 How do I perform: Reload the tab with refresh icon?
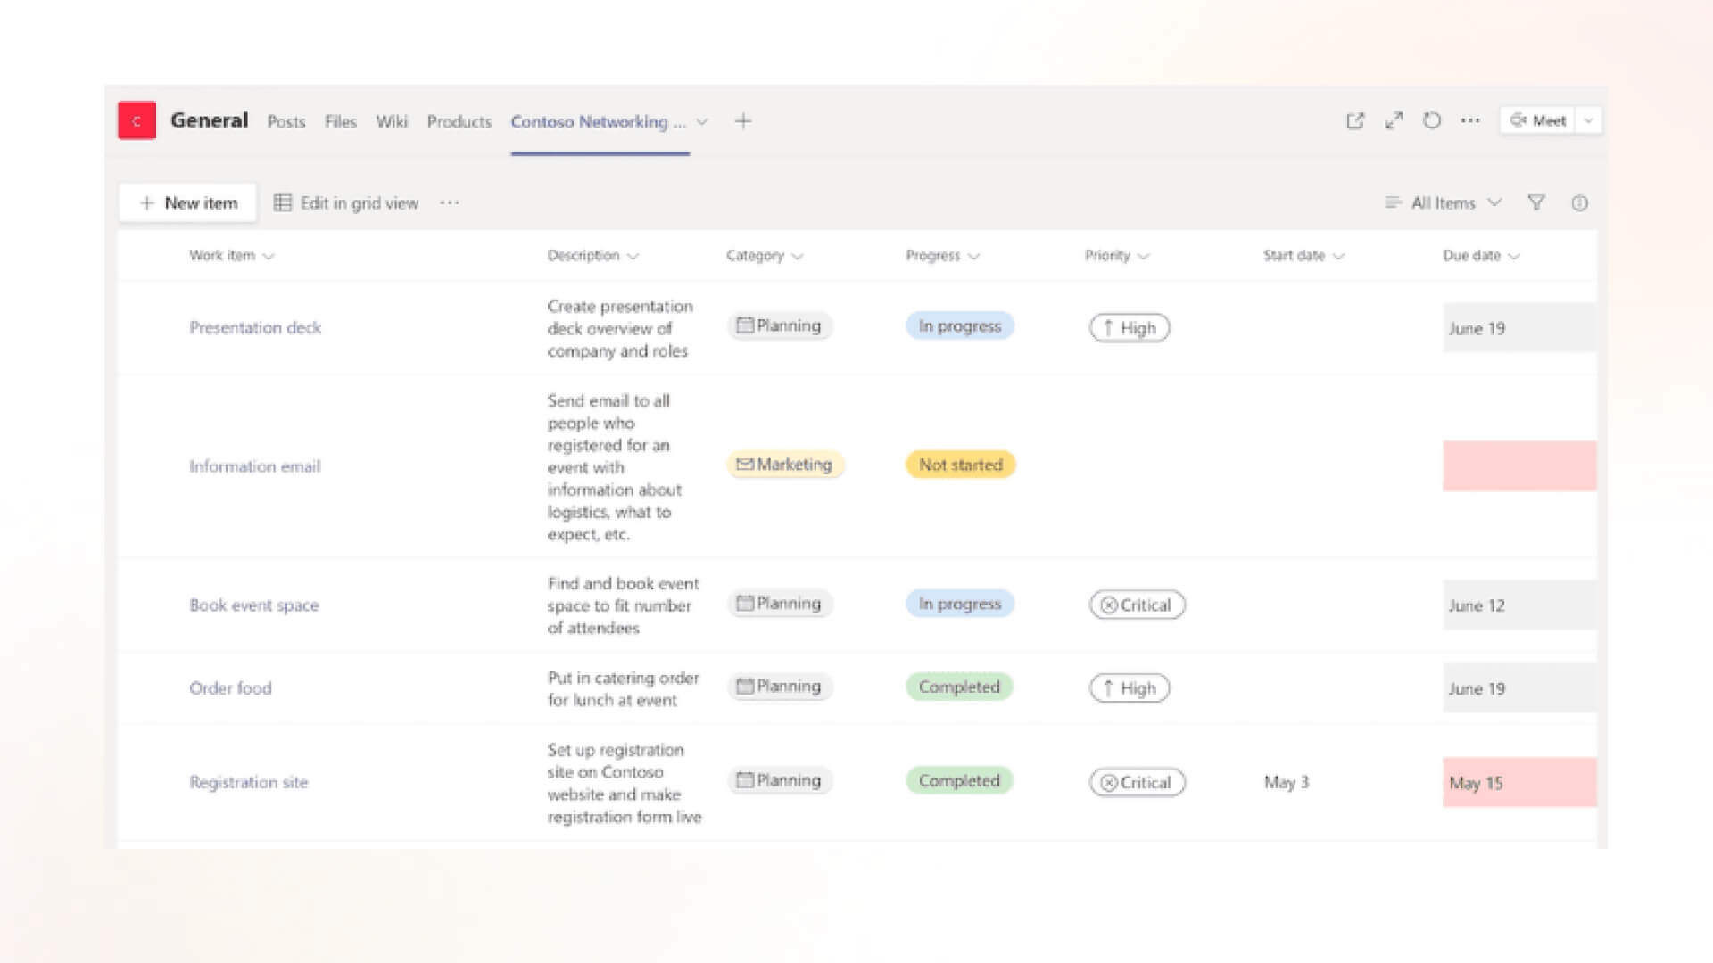(1432, 120)
